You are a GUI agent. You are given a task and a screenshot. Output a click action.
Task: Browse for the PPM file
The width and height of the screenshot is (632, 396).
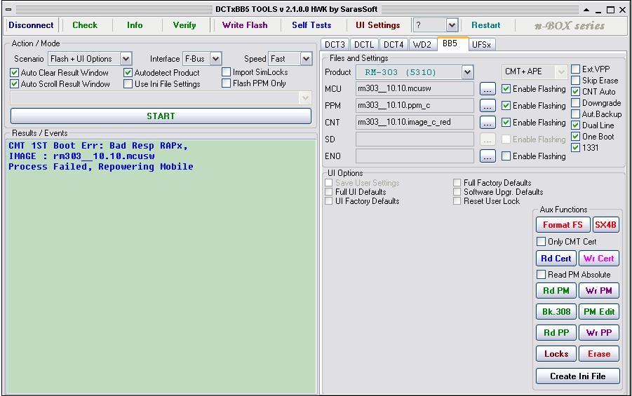click(488, 106)
